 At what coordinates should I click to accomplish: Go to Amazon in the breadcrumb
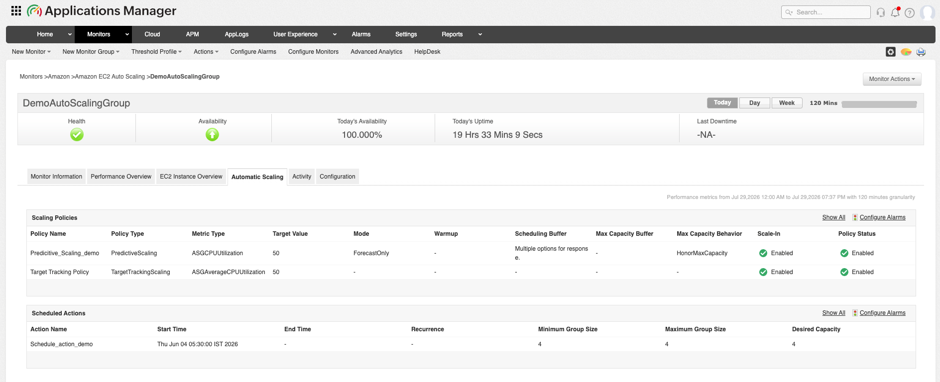[59, 77]
